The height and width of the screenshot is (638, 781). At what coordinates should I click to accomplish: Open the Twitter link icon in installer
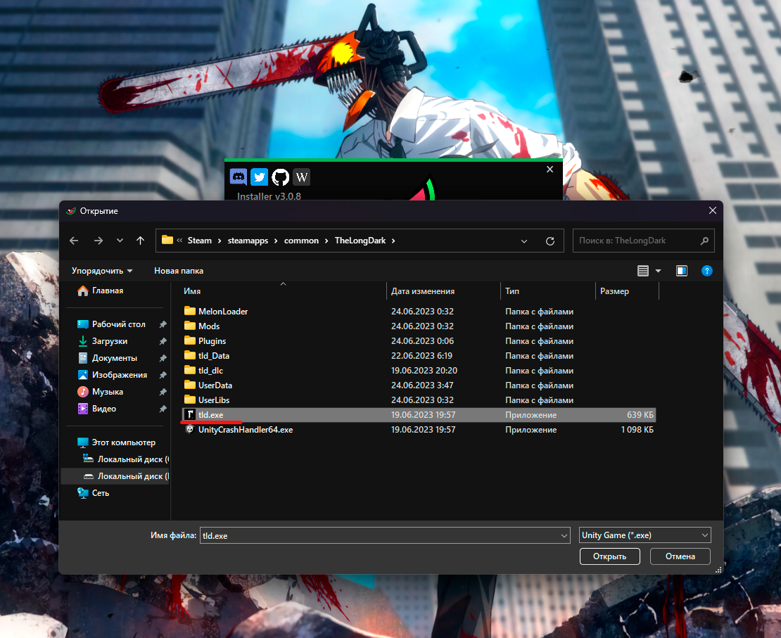[x=259, y=177]
